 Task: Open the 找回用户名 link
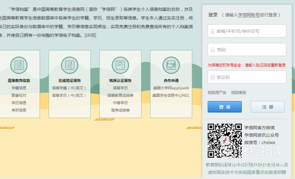pos(217,92)
